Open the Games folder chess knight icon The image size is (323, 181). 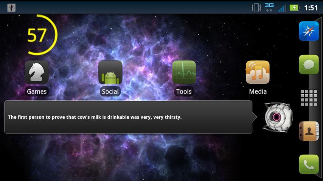tap(37, 72)
